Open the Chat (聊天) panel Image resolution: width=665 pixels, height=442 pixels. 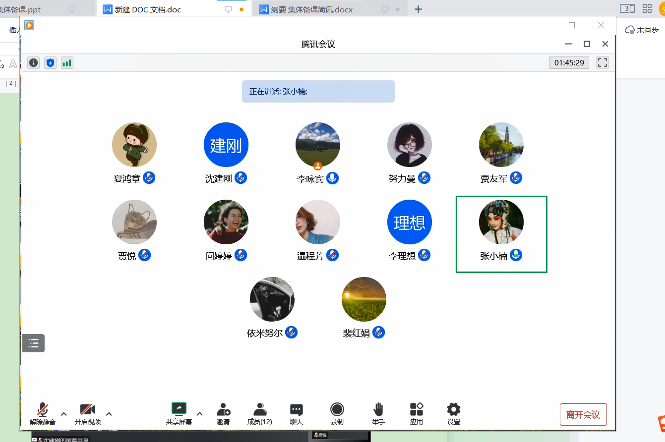click(x=297, y=414)
